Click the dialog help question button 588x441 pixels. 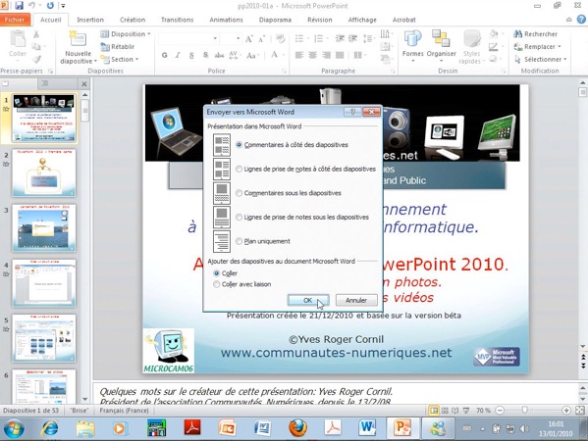coord(352,112)
